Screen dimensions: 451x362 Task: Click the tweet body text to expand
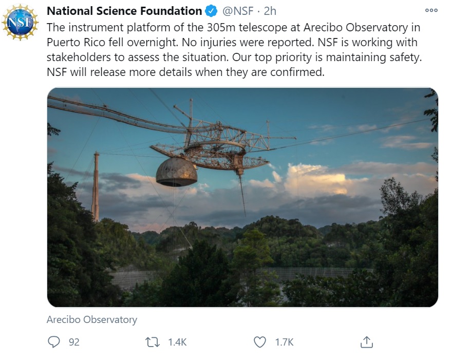pyautogui.click(x=234, y=50)
